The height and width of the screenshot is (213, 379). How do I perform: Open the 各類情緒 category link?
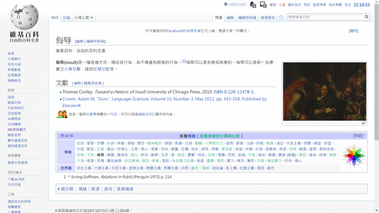125,189
